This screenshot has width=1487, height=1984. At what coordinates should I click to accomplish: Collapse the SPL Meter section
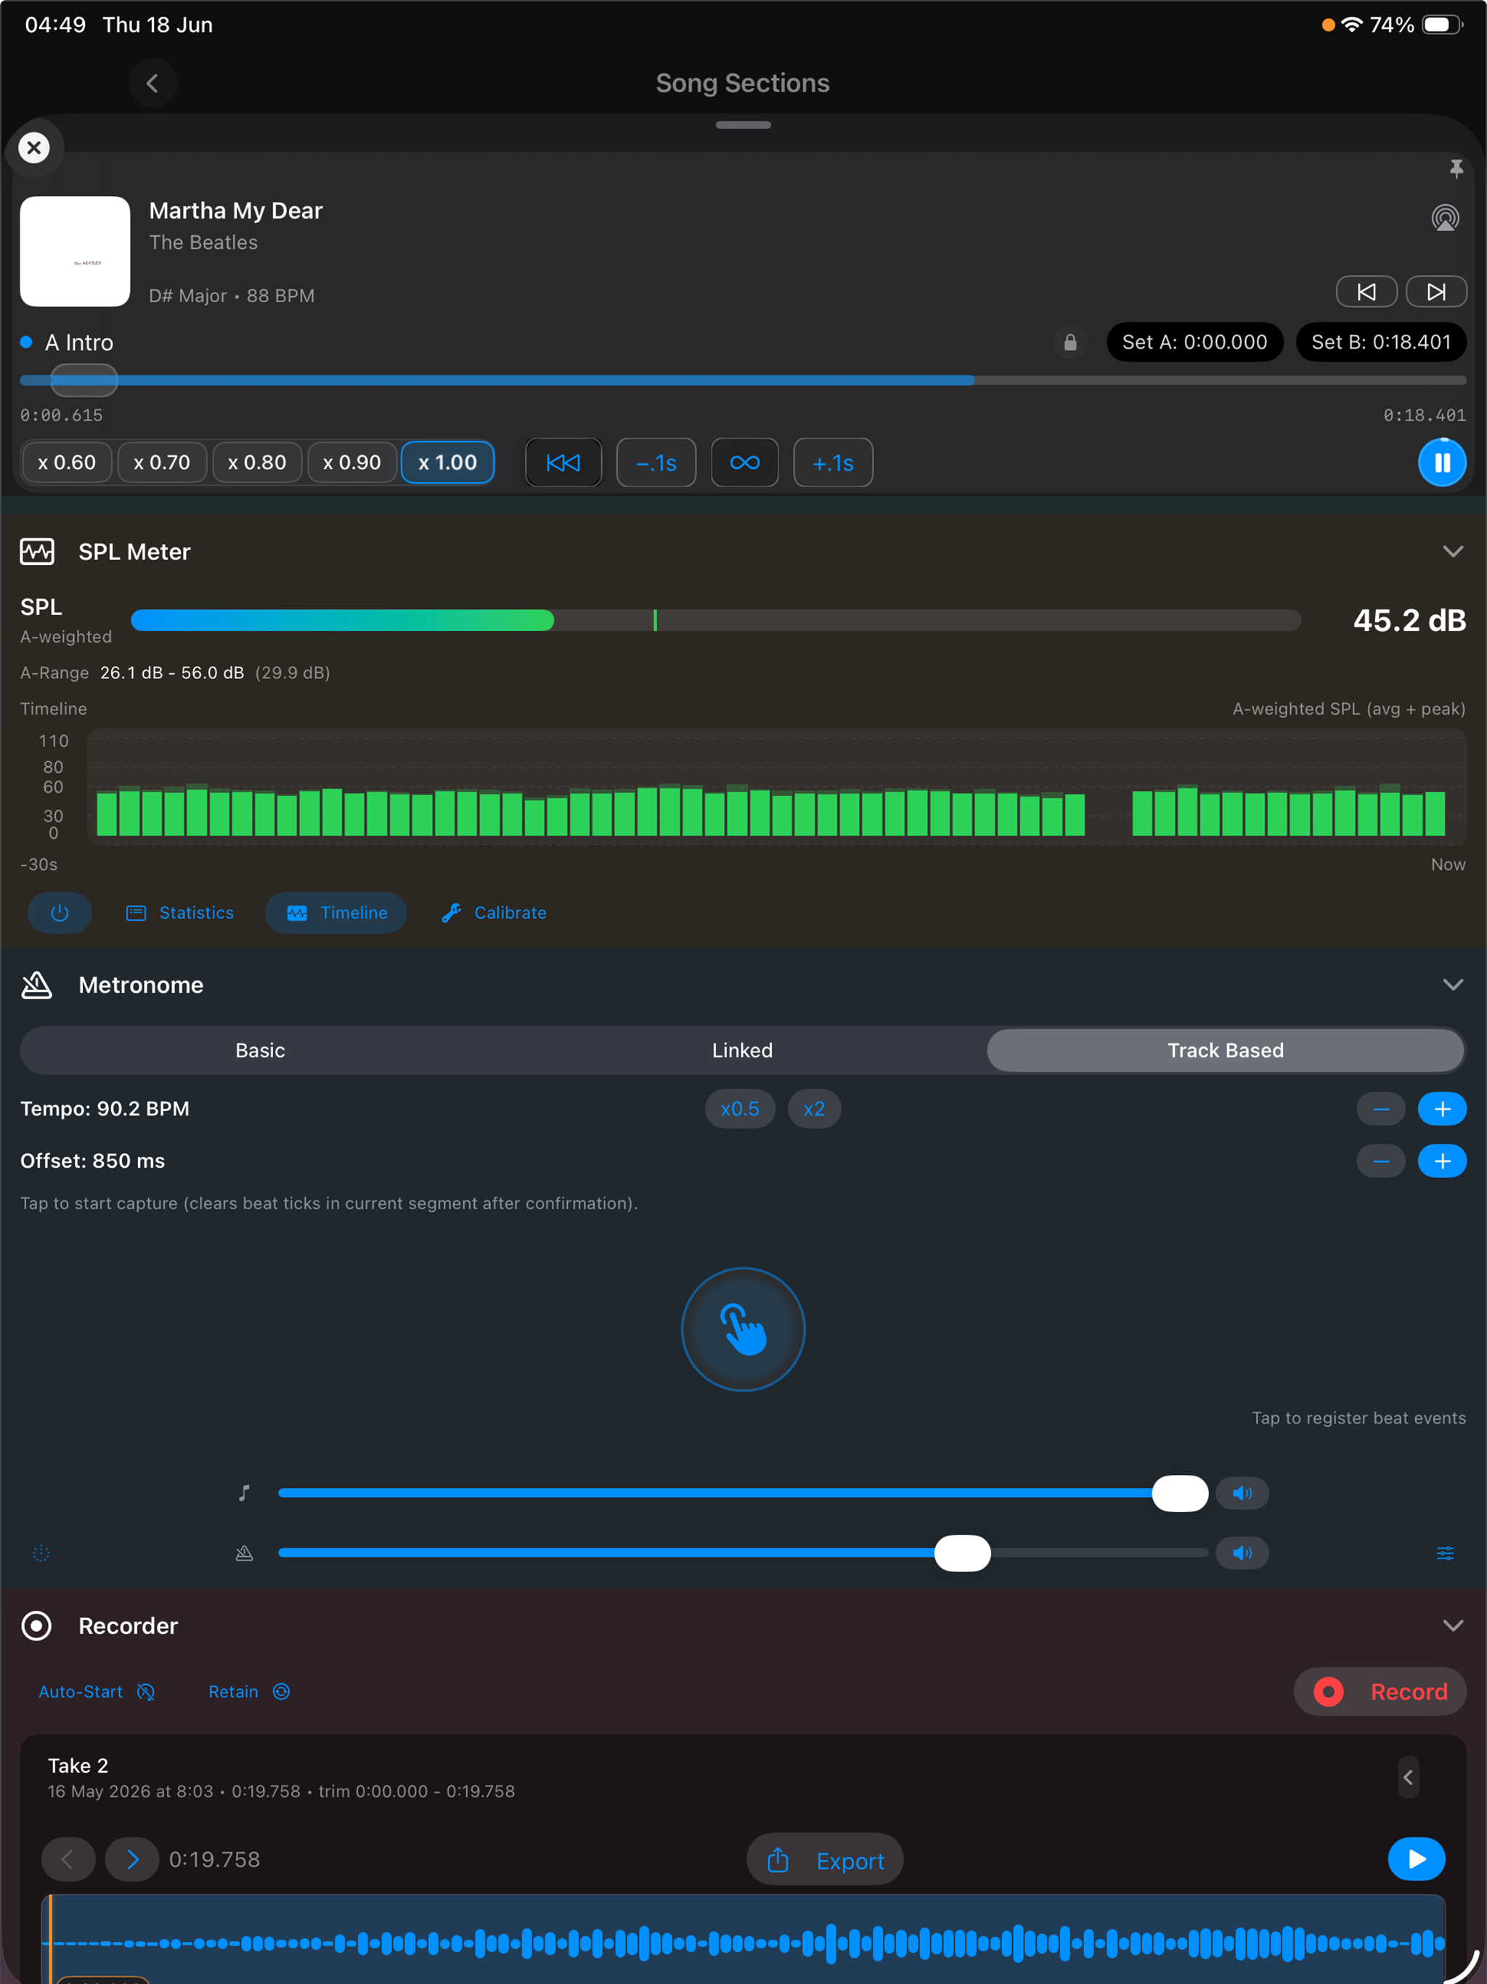1453,552
